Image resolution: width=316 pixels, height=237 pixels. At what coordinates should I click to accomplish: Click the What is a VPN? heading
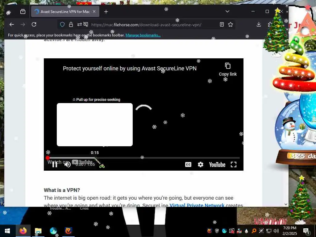(x=62, y=190)
